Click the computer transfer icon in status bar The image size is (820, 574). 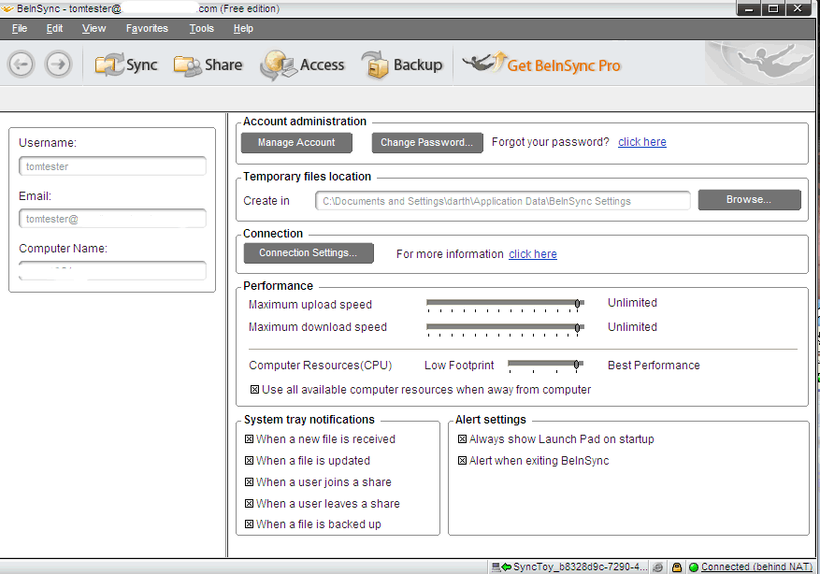coord(500,567)
